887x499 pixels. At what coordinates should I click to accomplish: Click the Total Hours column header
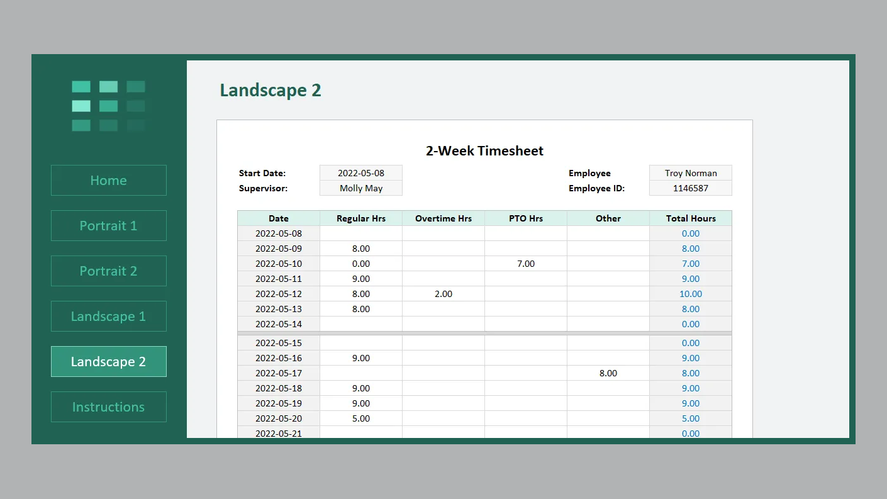pyautogui.click(x=690, y=218)
